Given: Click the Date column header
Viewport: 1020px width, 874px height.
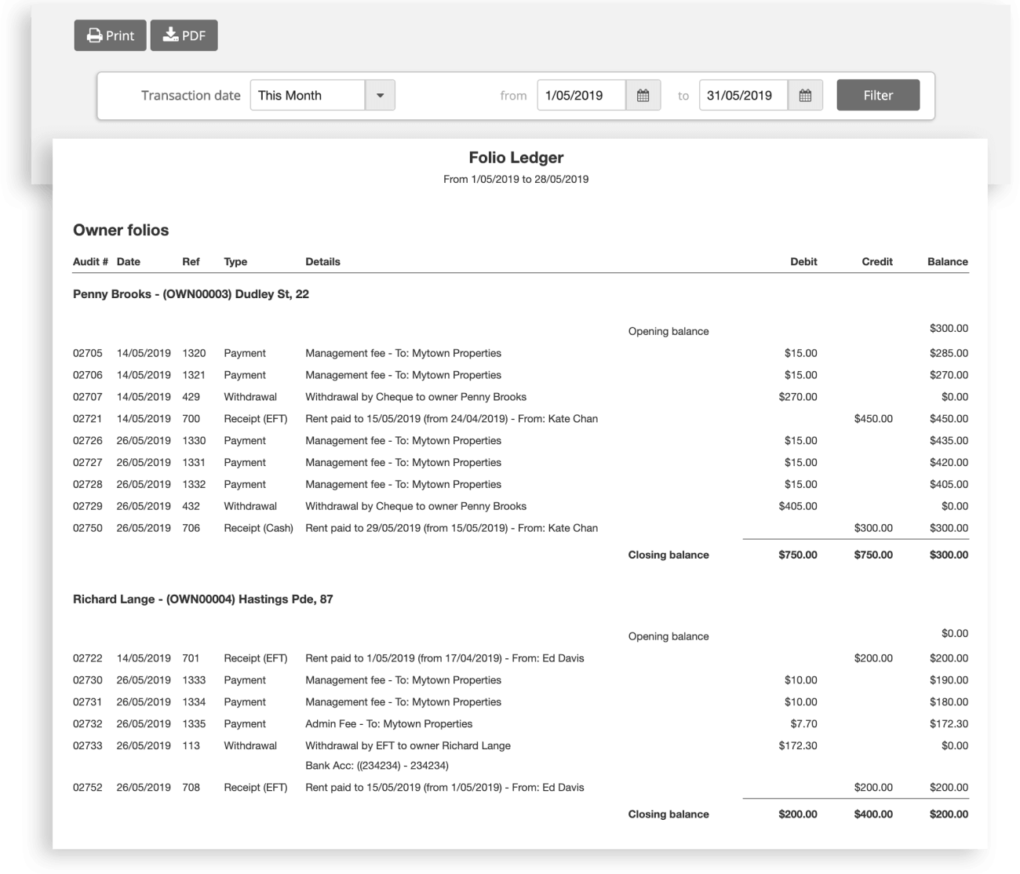Looking at the screenshot, I should [x=129, y=262].
